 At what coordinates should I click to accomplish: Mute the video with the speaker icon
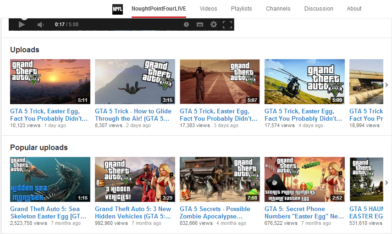pyautogui.click(x=40, y=24)
